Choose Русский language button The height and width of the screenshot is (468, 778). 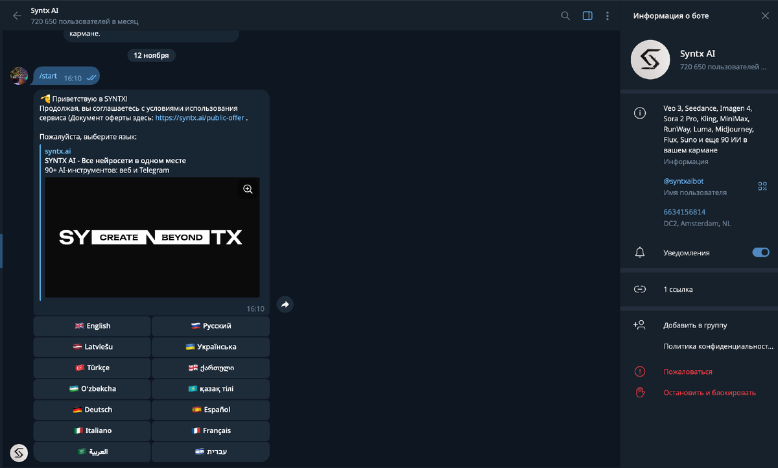(x=211, y=326)
